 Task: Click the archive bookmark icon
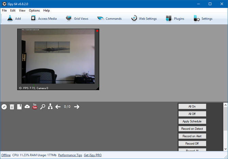(x=19, y=107)
